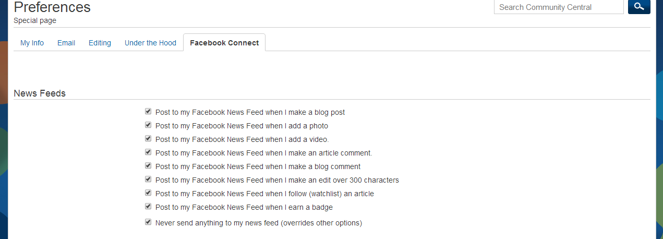663x239 pixels.
Task: Open the My Info tab
Action: pyautogui.click(x=32, y=43)
